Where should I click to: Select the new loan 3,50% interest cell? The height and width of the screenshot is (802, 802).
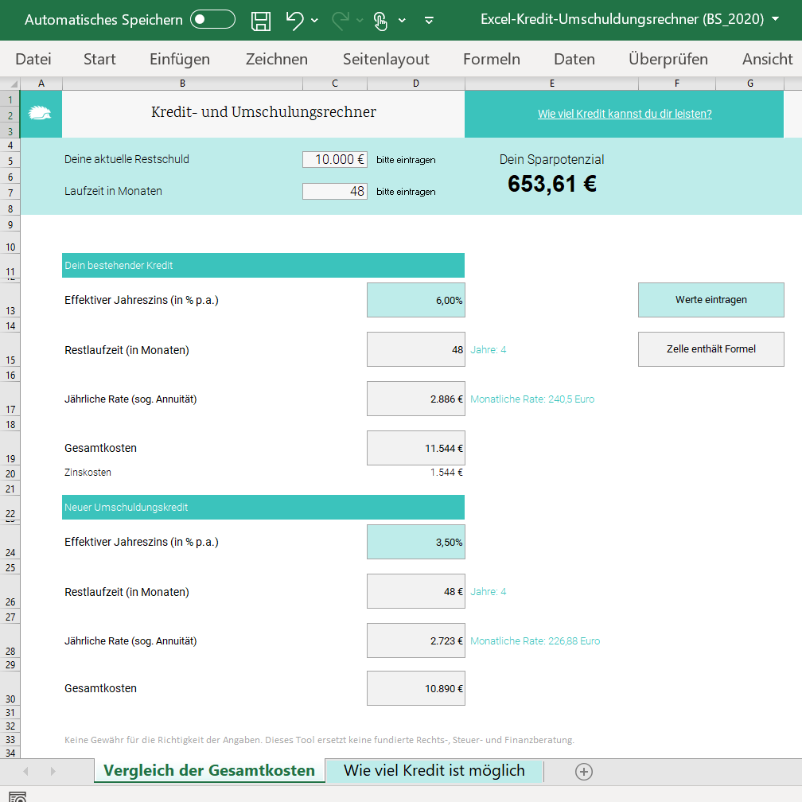416,542
